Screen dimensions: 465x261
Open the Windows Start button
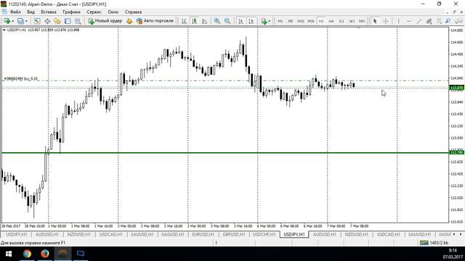coord(9,254)
